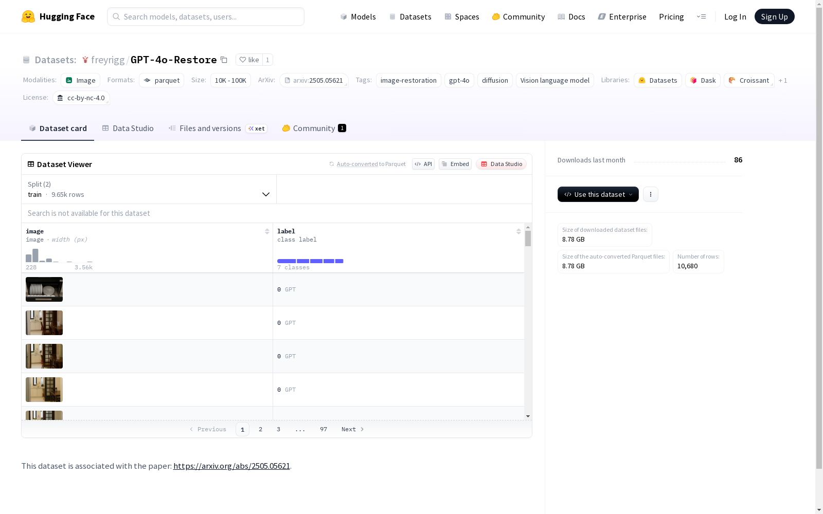Click the GPT-4o-Restore dataset title
Viewport: 823px width, 514px height.
coord(174,60)
